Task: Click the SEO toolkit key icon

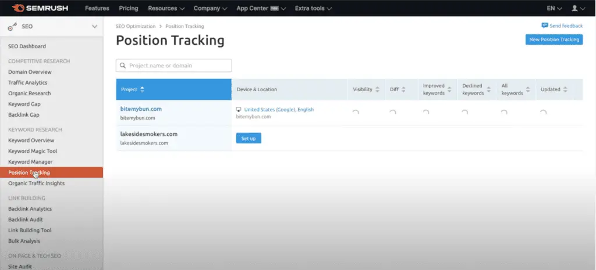Action: (x=13, y=27)
